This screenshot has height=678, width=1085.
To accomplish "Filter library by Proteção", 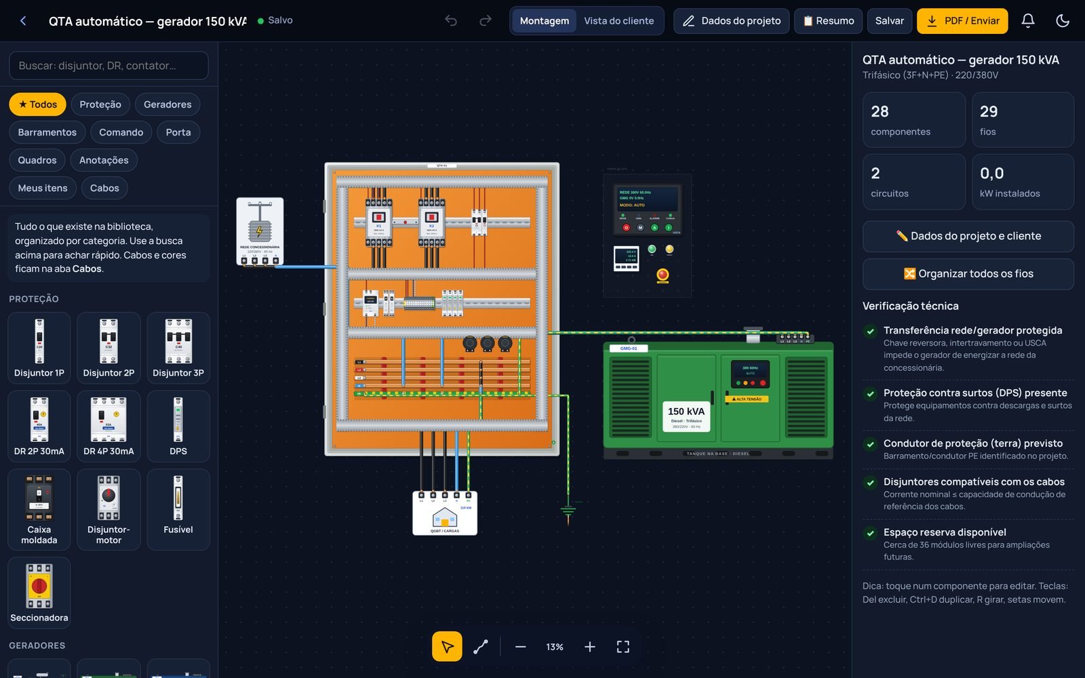I will point(100,104).
